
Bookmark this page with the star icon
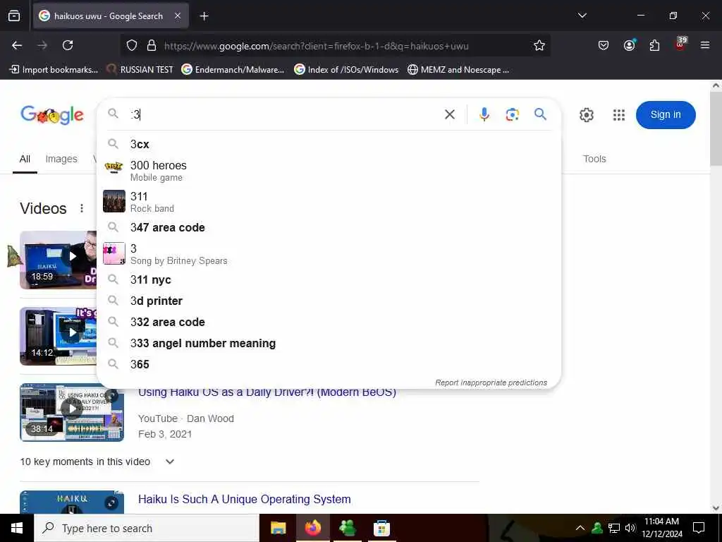tap(539, 46)
